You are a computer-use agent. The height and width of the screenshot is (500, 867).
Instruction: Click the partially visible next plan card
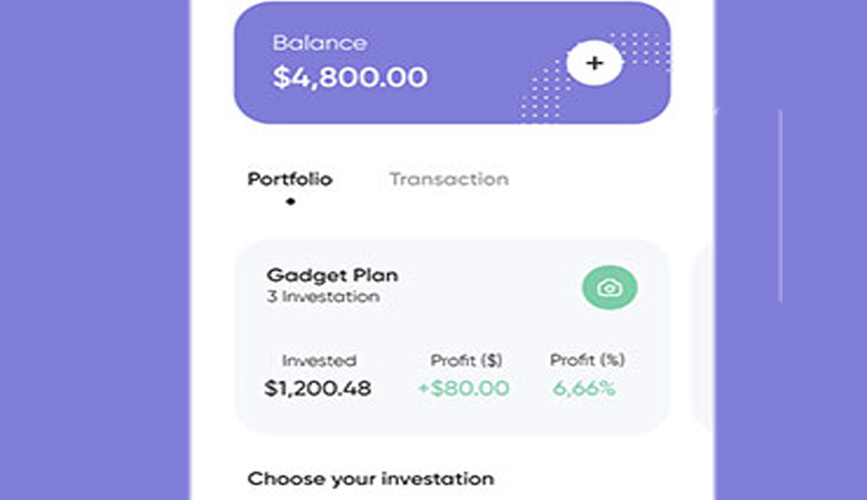[704, 337]
